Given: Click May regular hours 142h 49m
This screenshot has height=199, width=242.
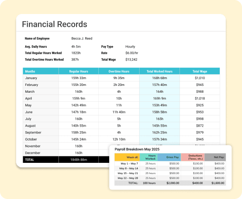Looking at the screenshot, I should pyautogui.click(x=78, y=105).
